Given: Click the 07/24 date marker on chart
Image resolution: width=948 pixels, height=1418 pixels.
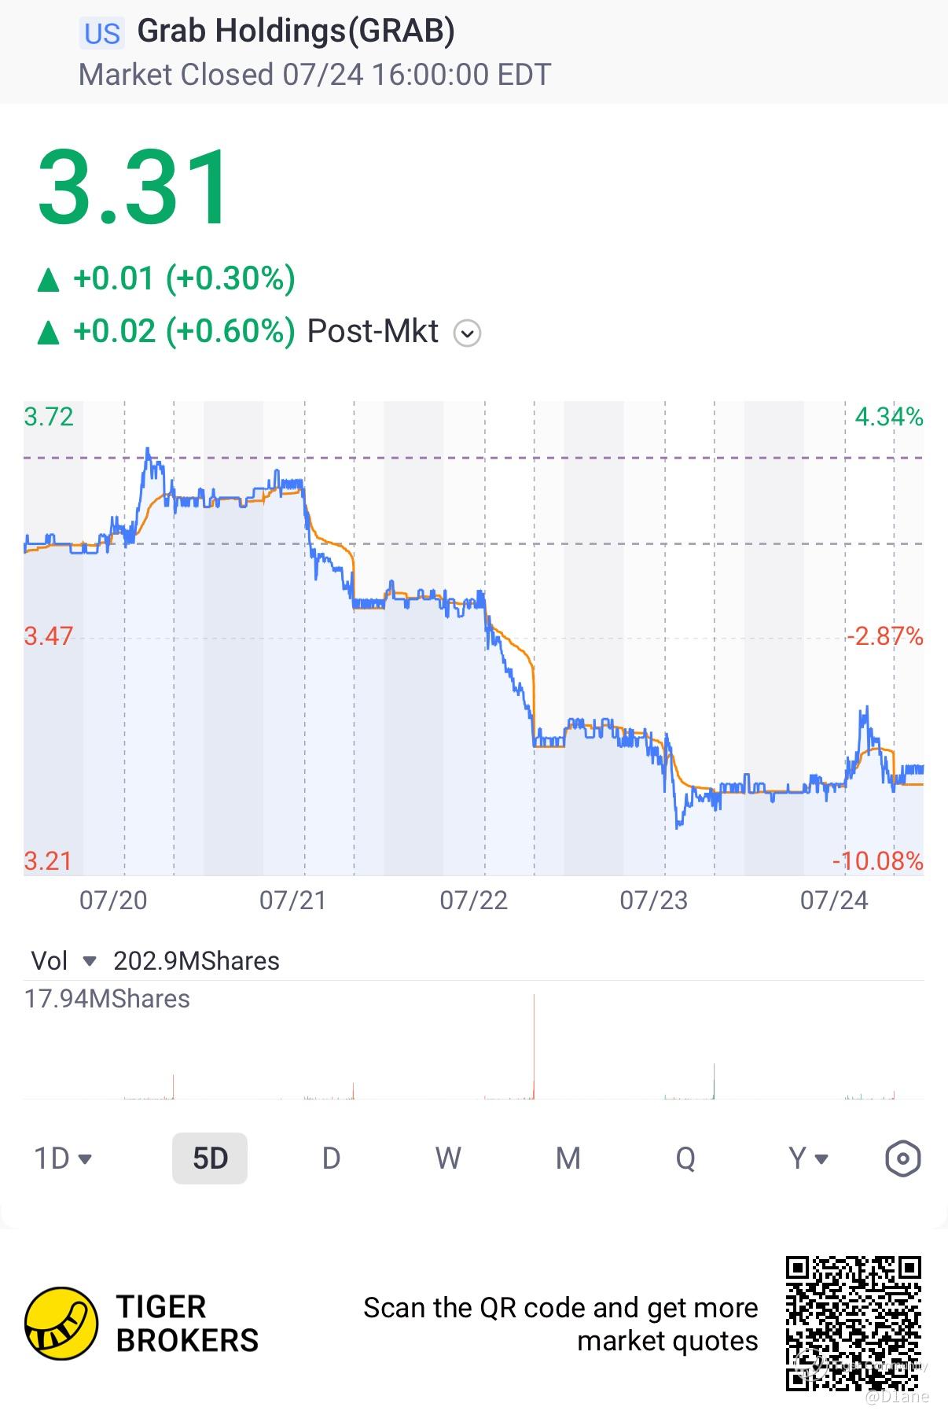Looking at the screenshot, I should coord(834,901).
